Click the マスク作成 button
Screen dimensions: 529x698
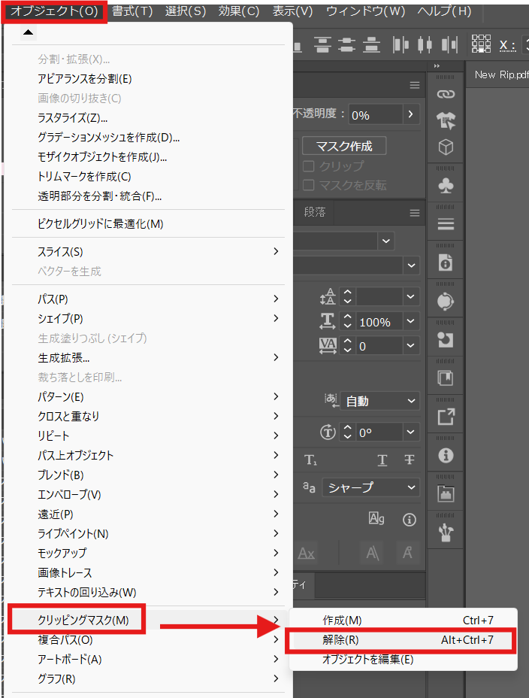tap(344, 146)
